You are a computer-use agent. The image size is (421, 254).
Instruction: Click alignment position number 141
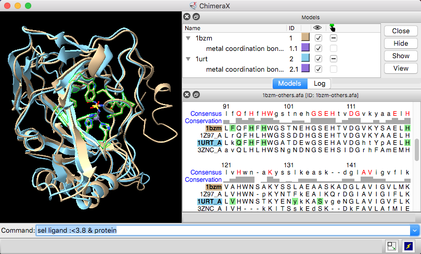click(x=351, y=165)
